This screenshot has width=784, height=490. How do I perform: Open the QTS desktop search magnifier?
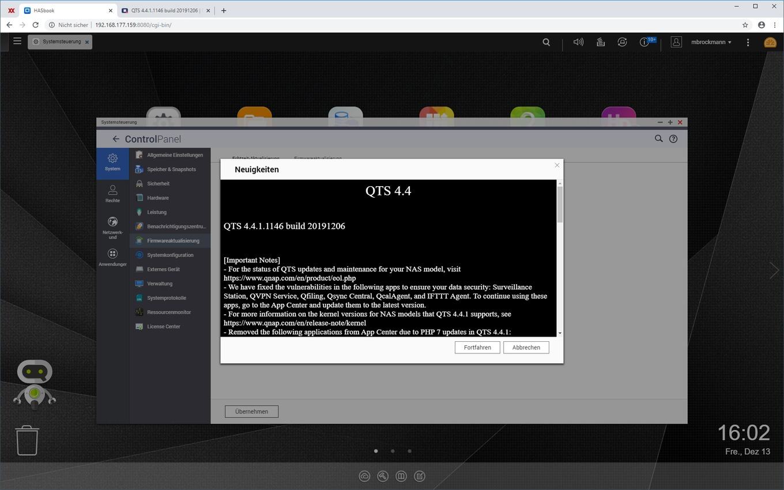point(546,42)
